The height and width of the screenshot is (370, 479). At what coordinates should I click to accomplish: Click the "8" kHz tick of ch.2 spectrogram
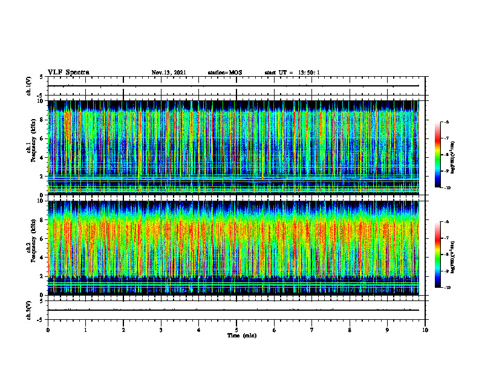[42, 220]
